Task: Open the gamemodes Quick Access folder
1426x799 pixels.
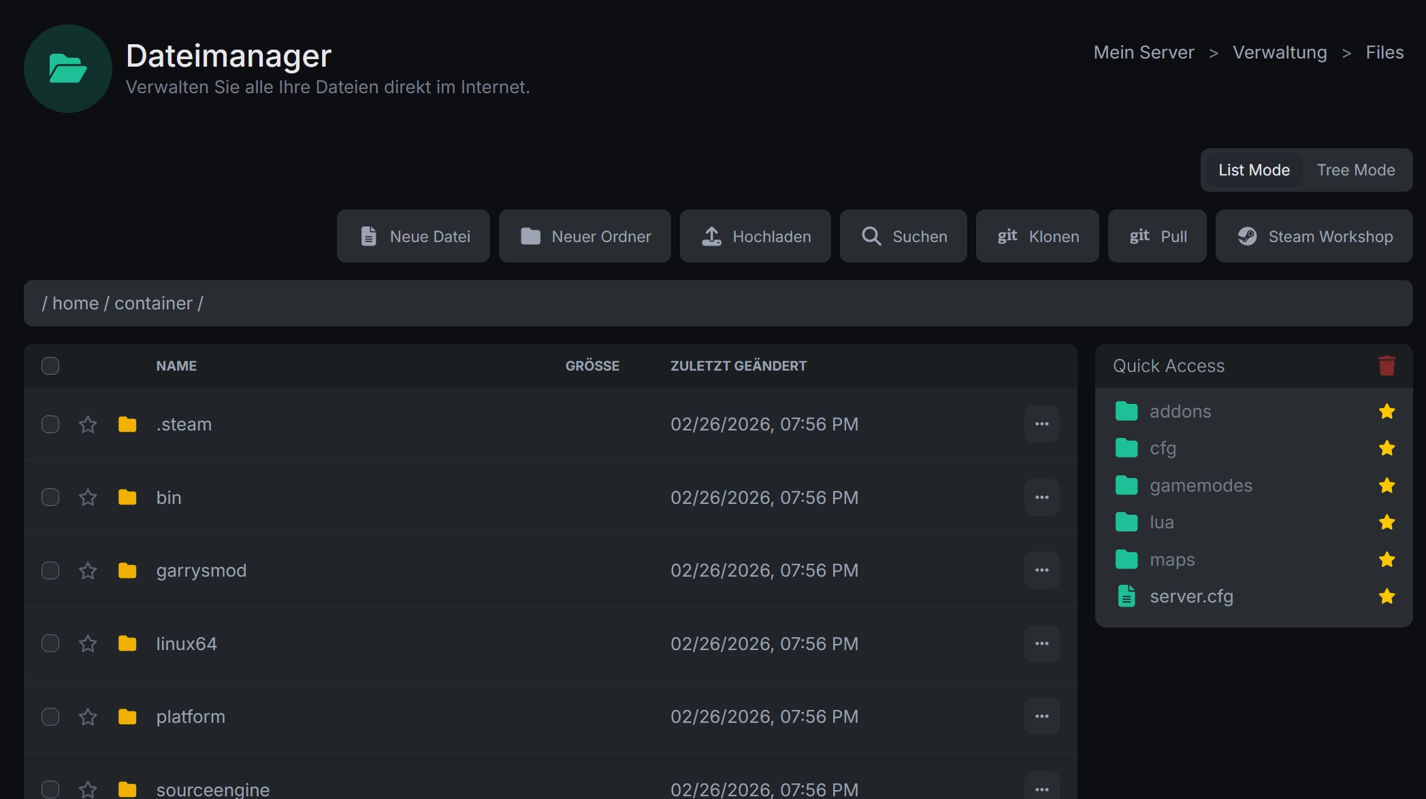Action: pyautogui.click(x=1201, y=486)
